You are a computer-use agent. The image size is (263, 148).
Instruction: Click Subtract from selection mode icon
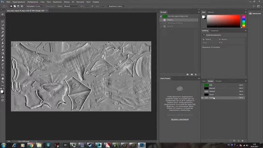pos(18,6)
